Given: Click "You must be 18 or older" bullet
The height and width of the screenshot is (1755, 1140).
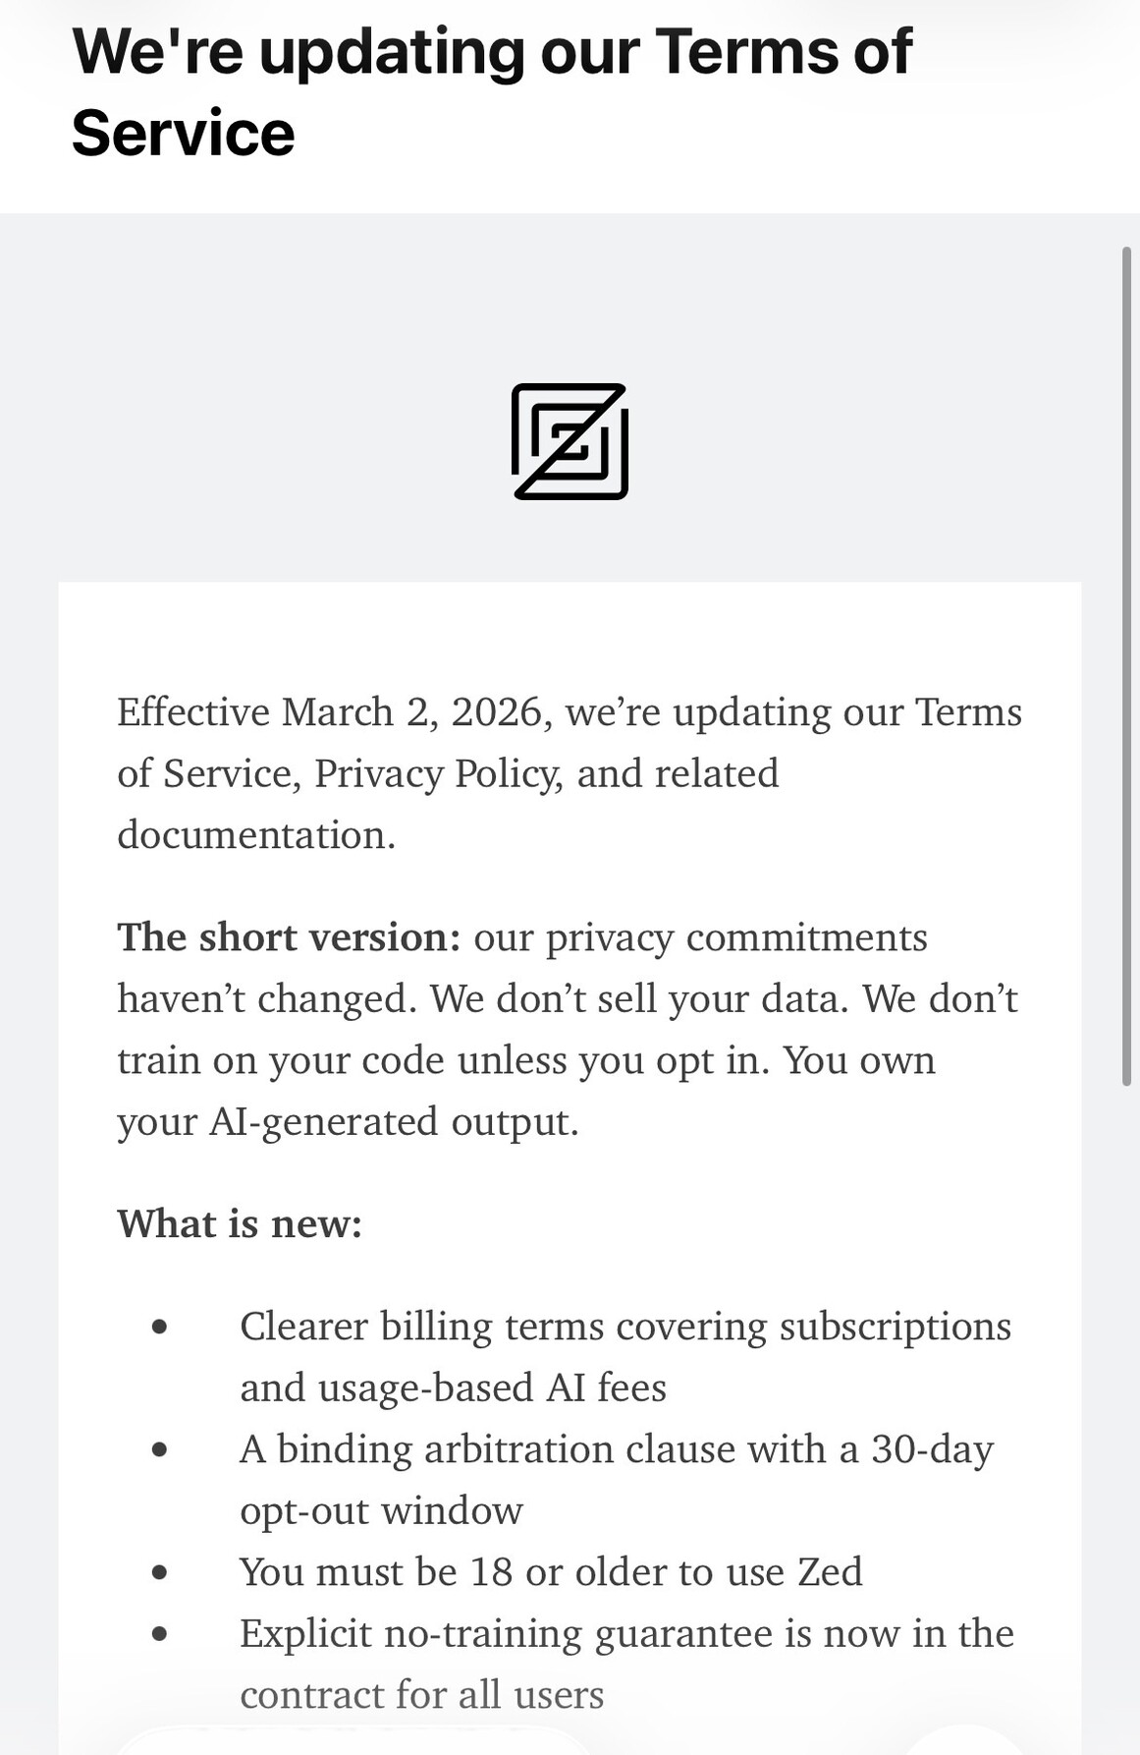Looking at the screenshot, I should [x=551, y=1571].
